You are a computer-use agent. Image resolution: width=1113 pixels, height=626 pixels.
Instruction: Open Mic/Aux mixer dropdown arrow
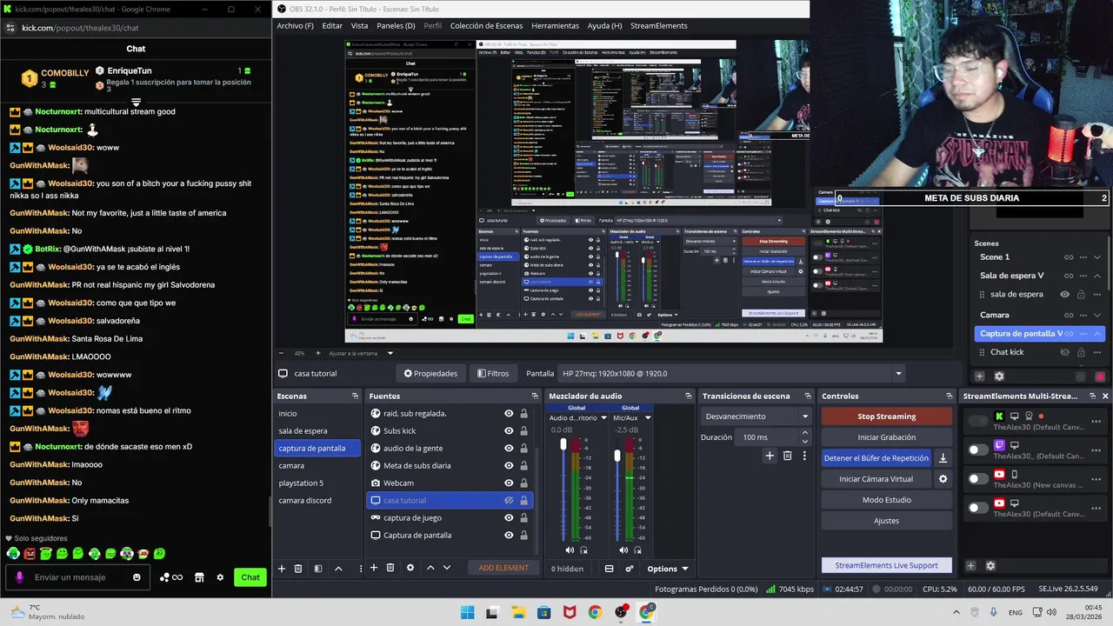(x=647, y=418)
